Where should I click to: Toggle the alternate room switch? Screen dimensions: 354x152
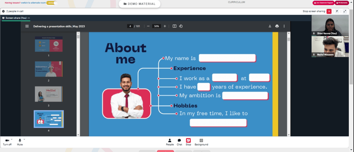[x=52, y=3]
